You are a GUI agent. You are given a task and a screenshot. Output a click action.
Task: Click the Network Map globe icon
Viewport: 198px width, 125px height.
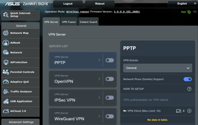[x=6, y=33]
